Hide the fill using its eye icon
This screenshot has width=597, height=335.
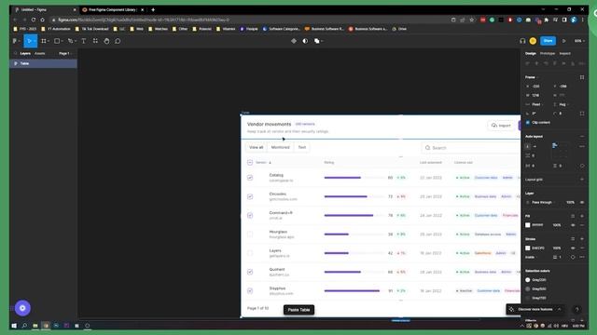pyautogui.click(x=573, y=225)
